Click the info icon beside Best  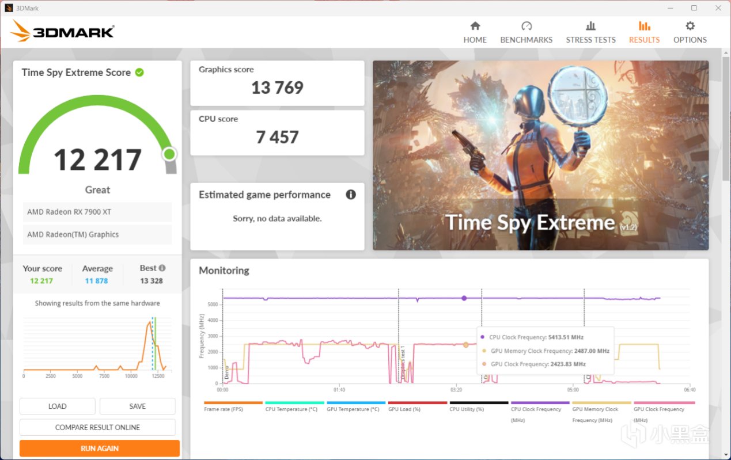tap(162, 268)
